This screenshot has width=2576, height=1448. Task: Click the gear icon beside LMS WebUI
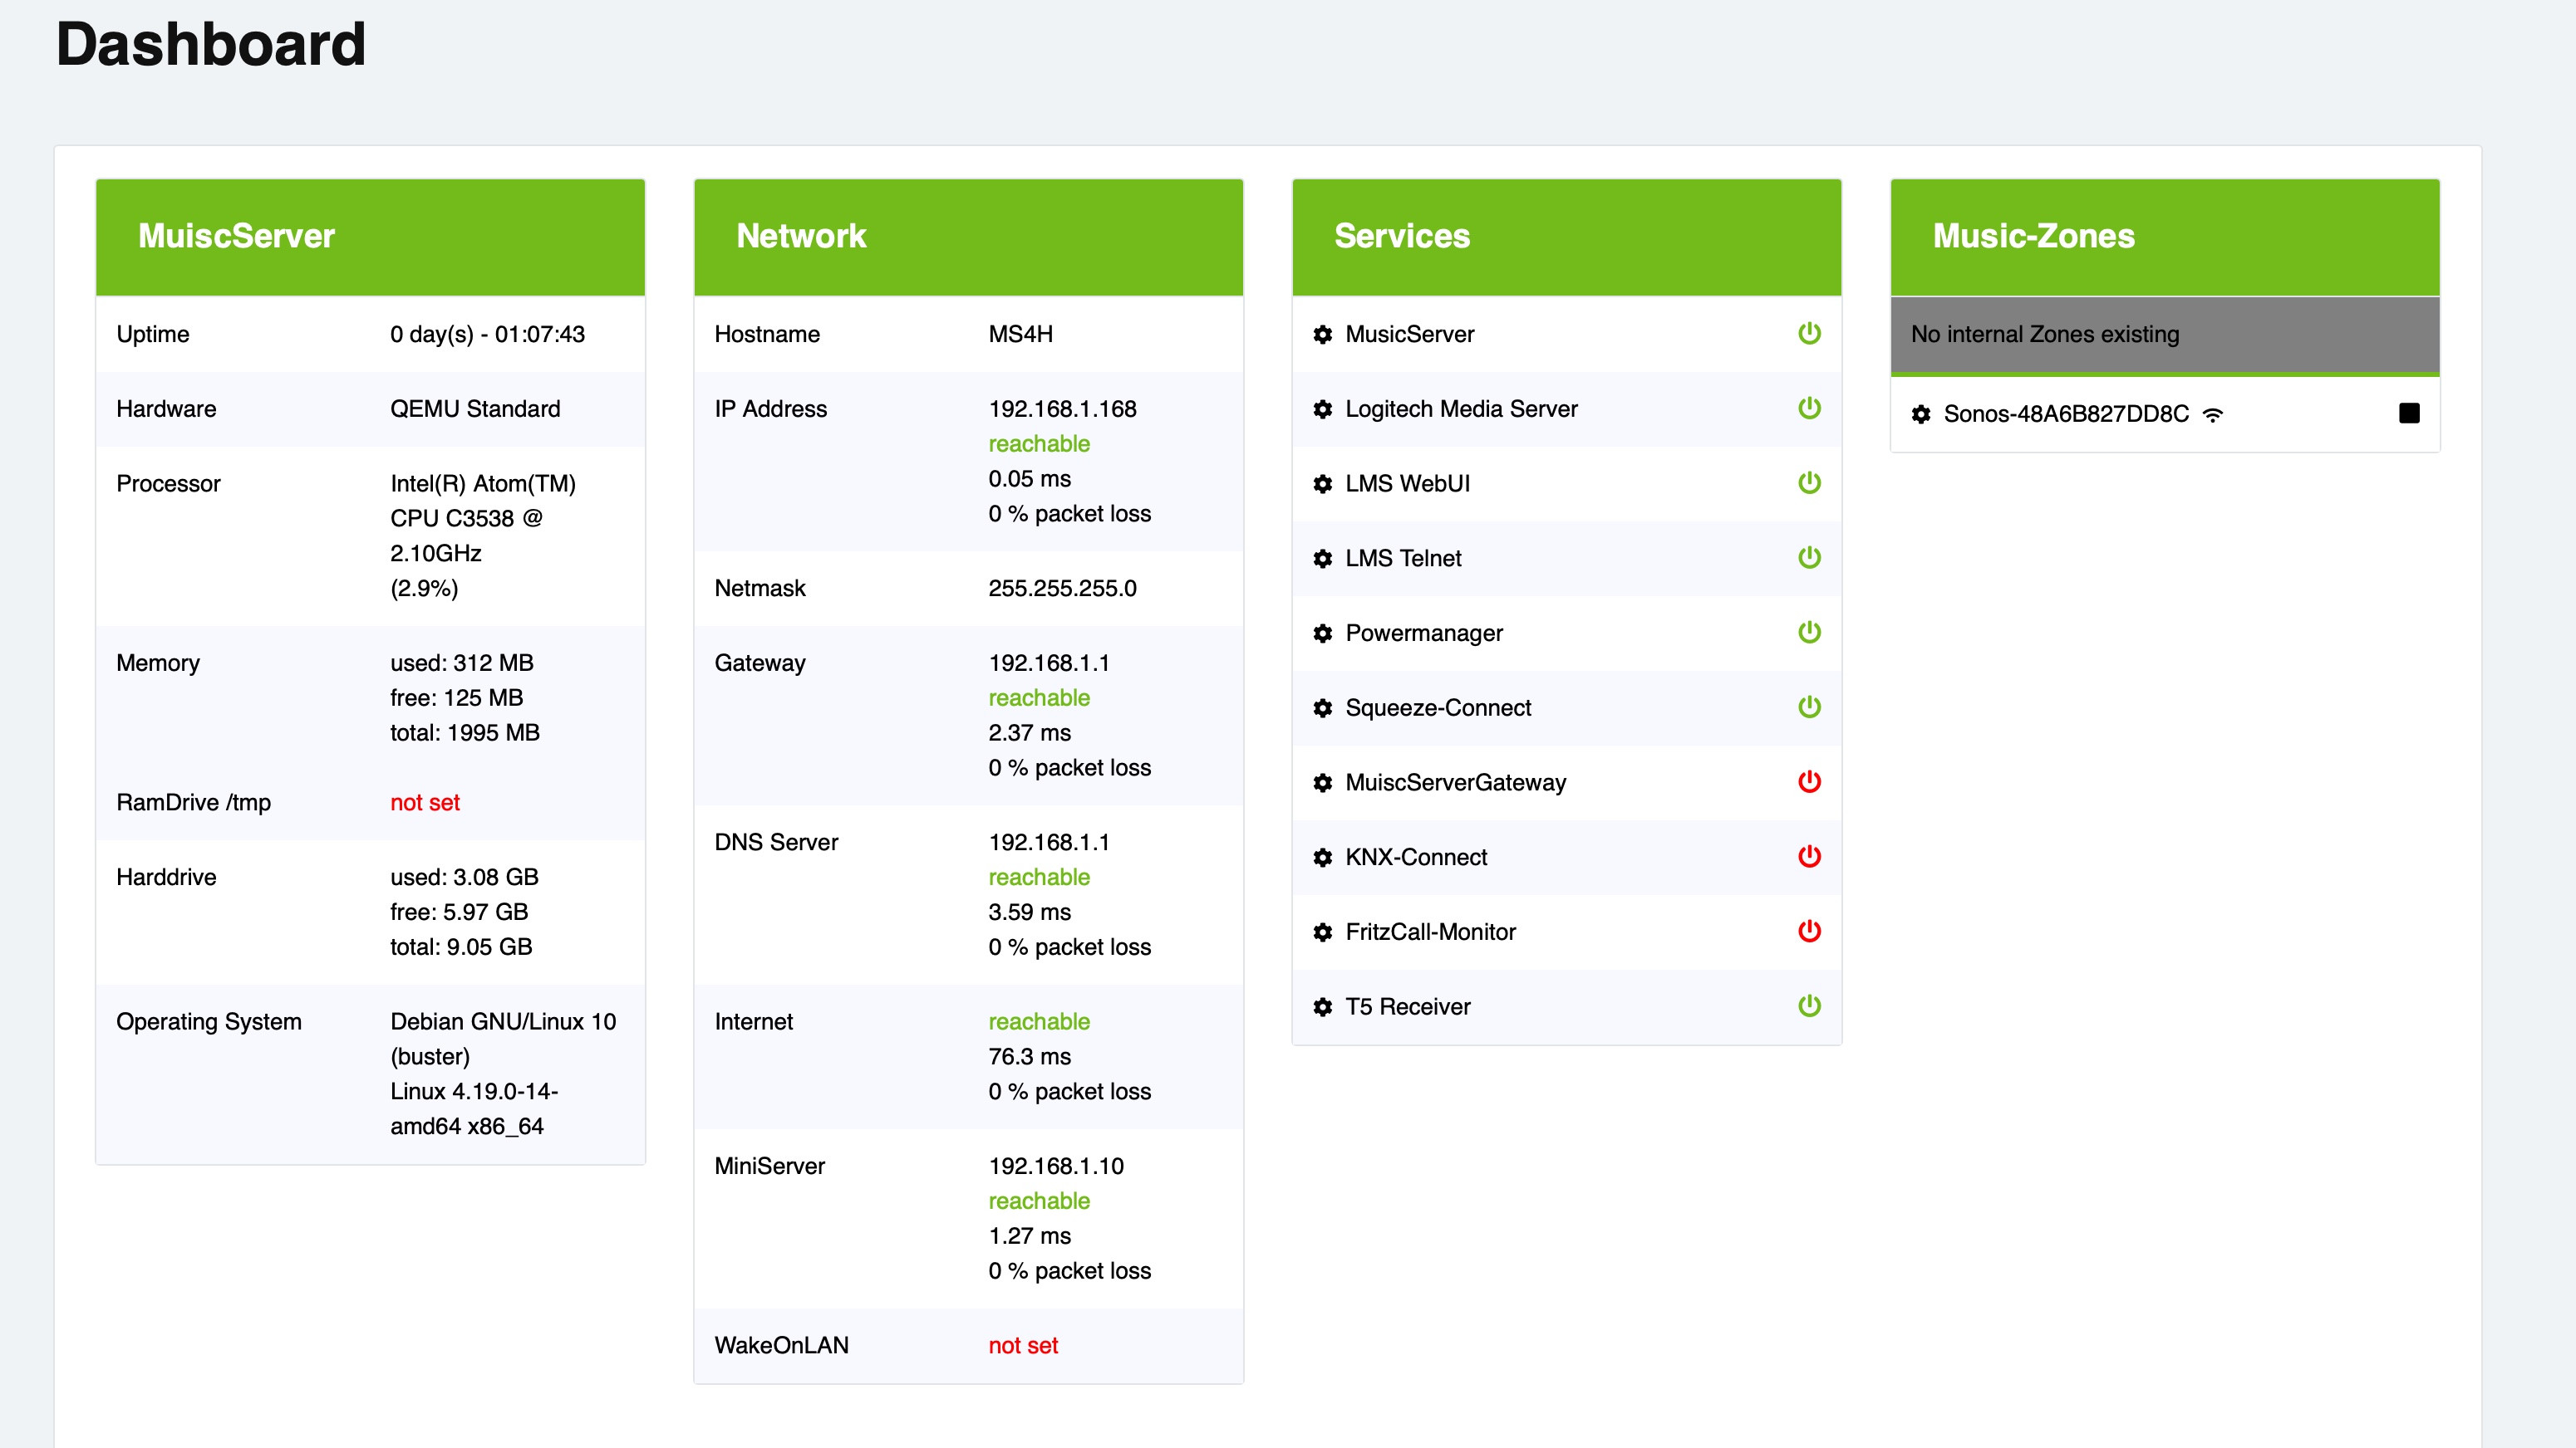[1322, 484]
